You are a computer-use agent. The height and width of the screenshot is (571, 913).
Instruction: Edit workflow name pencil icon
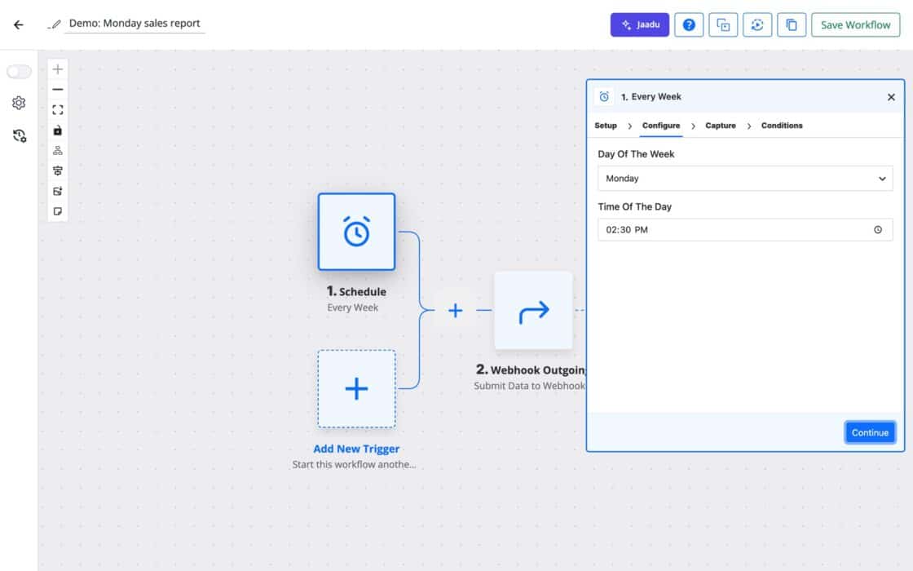(55, 24)
